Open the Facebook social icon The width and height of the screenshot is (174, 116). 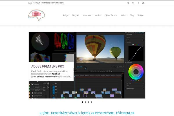(138, 3)
